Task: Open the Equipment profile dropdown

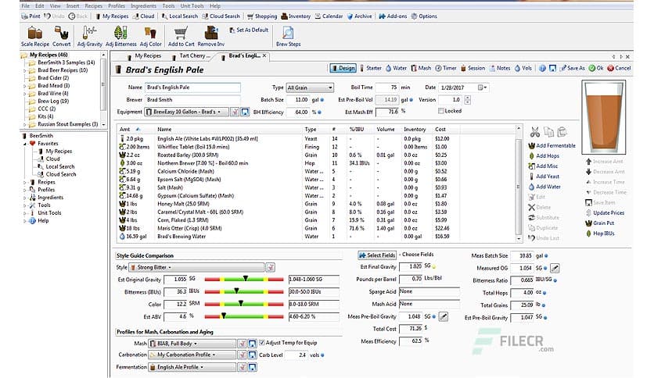Action: (186, 112)
